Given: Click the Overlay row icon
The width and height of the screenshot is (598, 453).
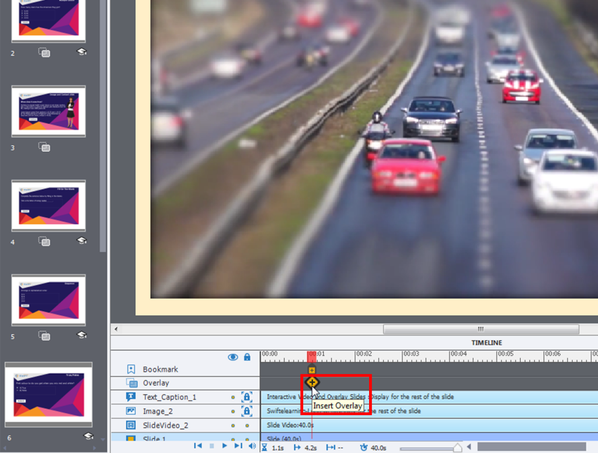Looking at the screenshot, I should click(131, 383).
